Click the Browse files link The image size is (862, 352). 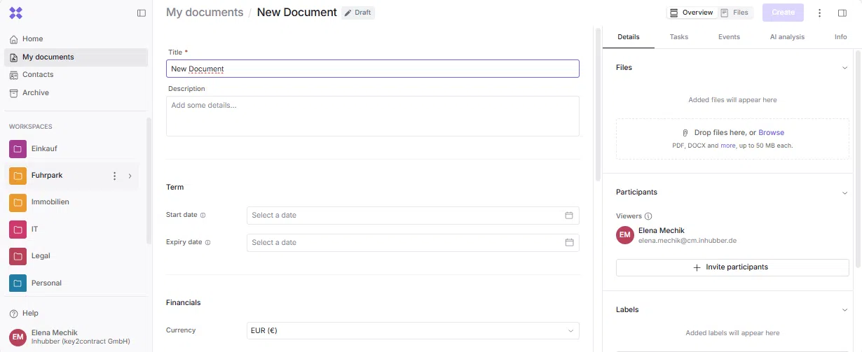click(x=771, y=133)
